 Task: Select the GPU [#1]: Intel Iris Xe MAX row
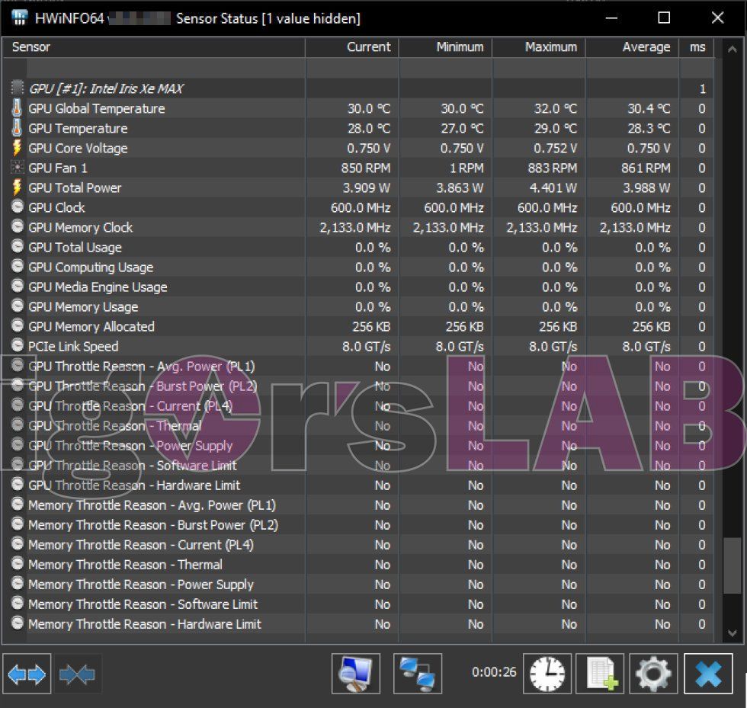click(x=358, y=88)
